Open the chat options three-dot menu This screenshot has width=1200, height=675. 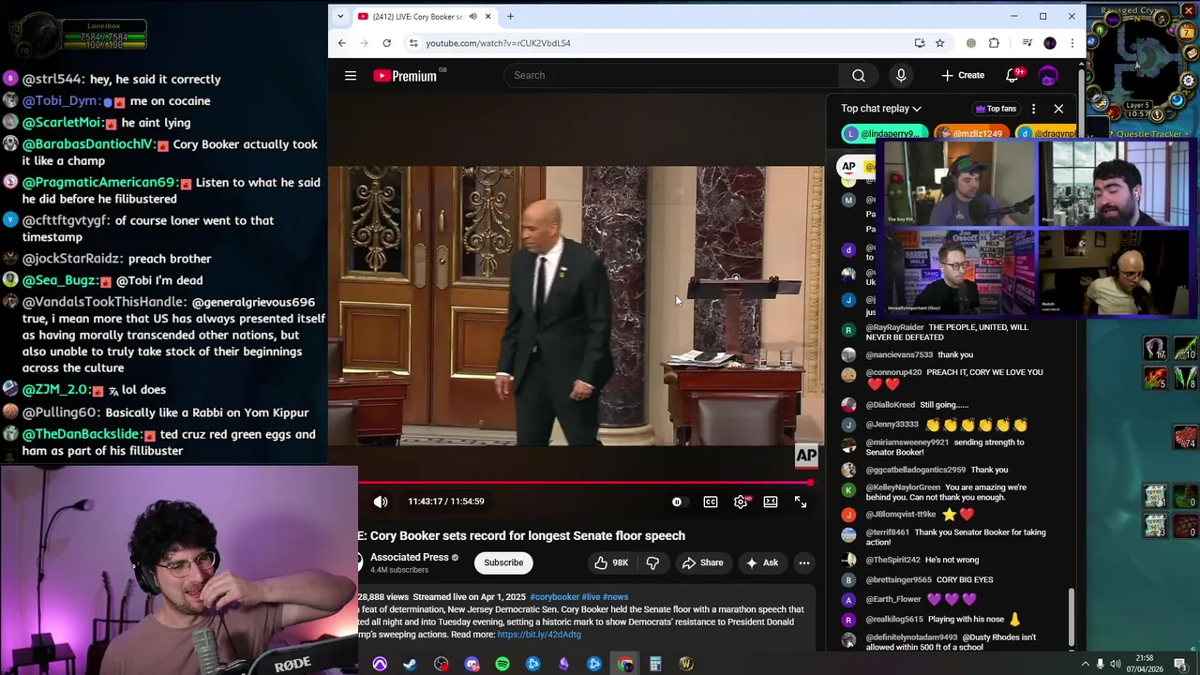[x=1033, y=109]
